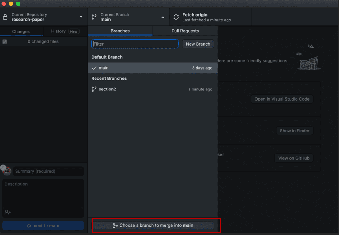Switch to the History tab

point(65,31)
